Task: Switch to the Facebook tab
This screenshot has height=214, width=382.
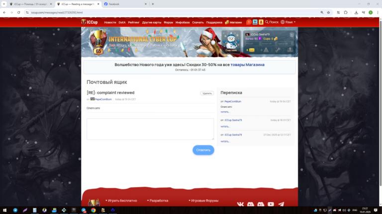Action: pyautogui.click(x=124, y=4)
